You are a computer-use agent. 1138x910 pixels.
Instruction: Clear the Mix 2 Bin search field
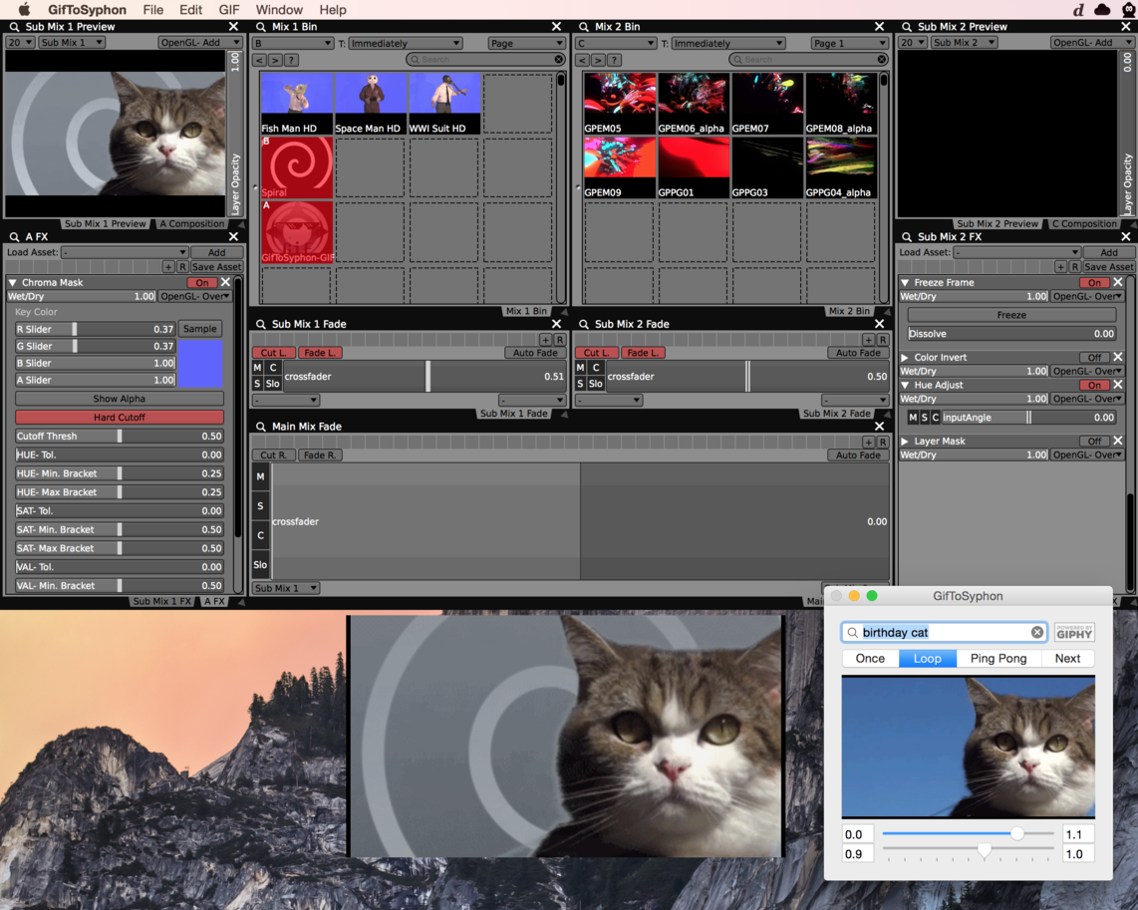[x=882, y=60]
